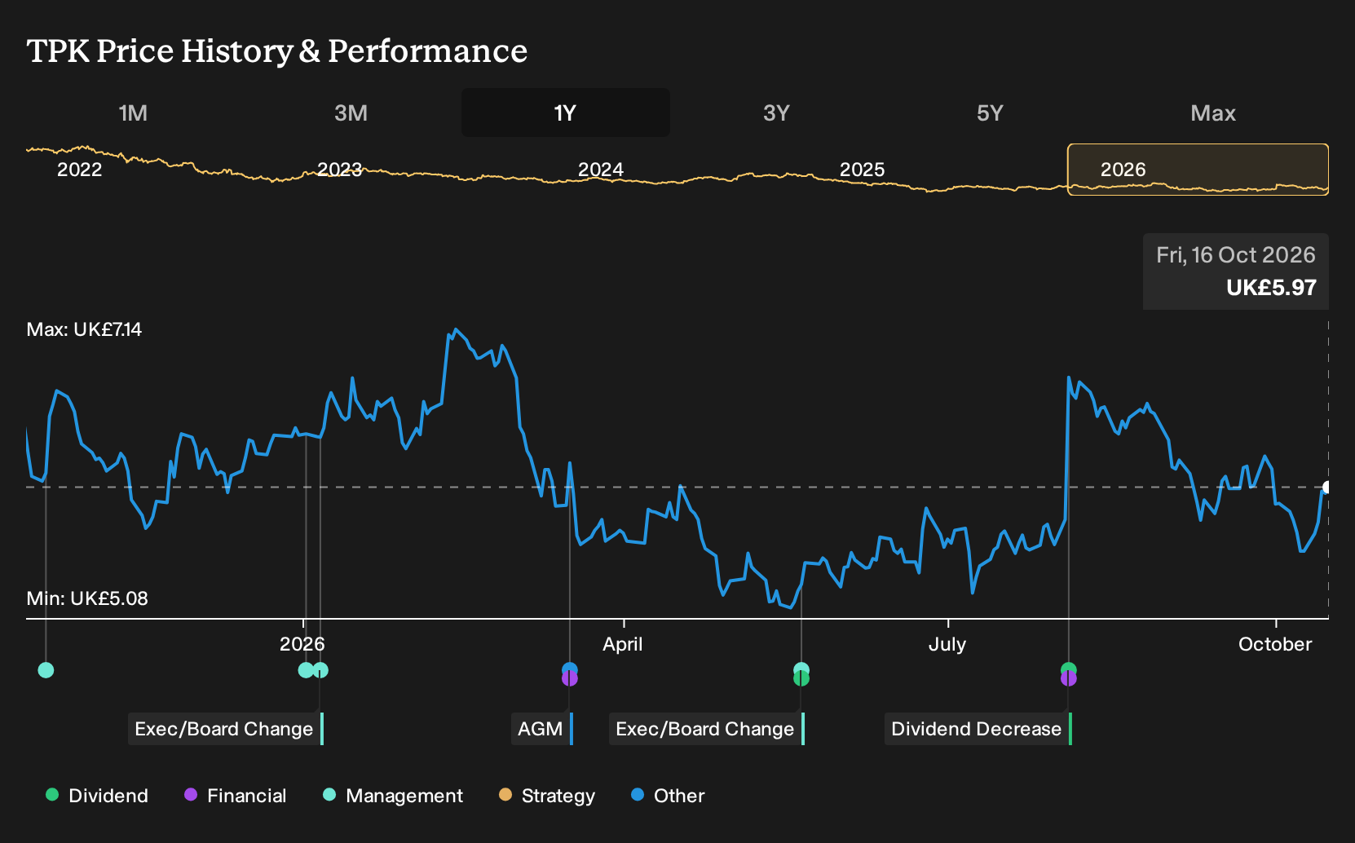The height and width of the screenshot is (843, 1355).
Task: Show the Max time range
Action: tap(1213, 113)
